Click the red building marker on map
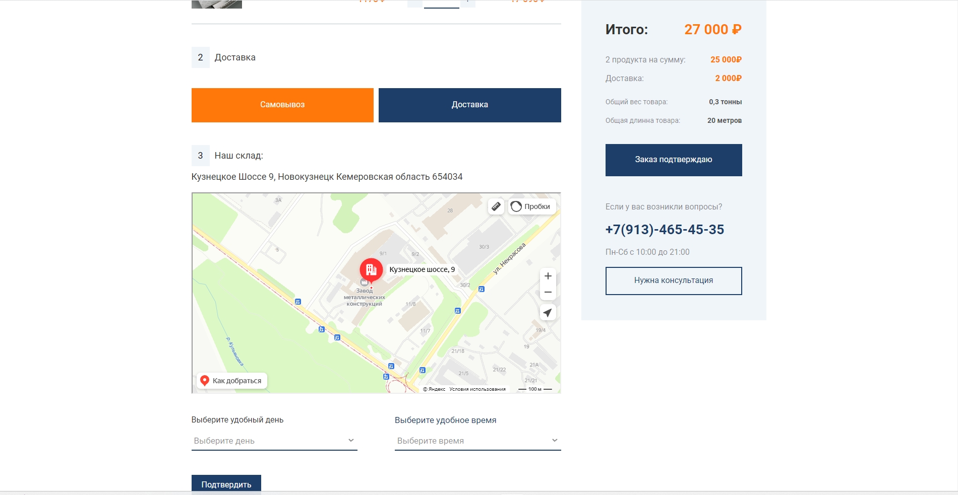Screen dimensions: 958x495 click(371, 270)
